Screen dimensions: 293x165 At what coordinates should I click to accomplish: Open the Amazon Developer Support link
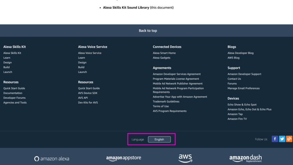point(244,74)
